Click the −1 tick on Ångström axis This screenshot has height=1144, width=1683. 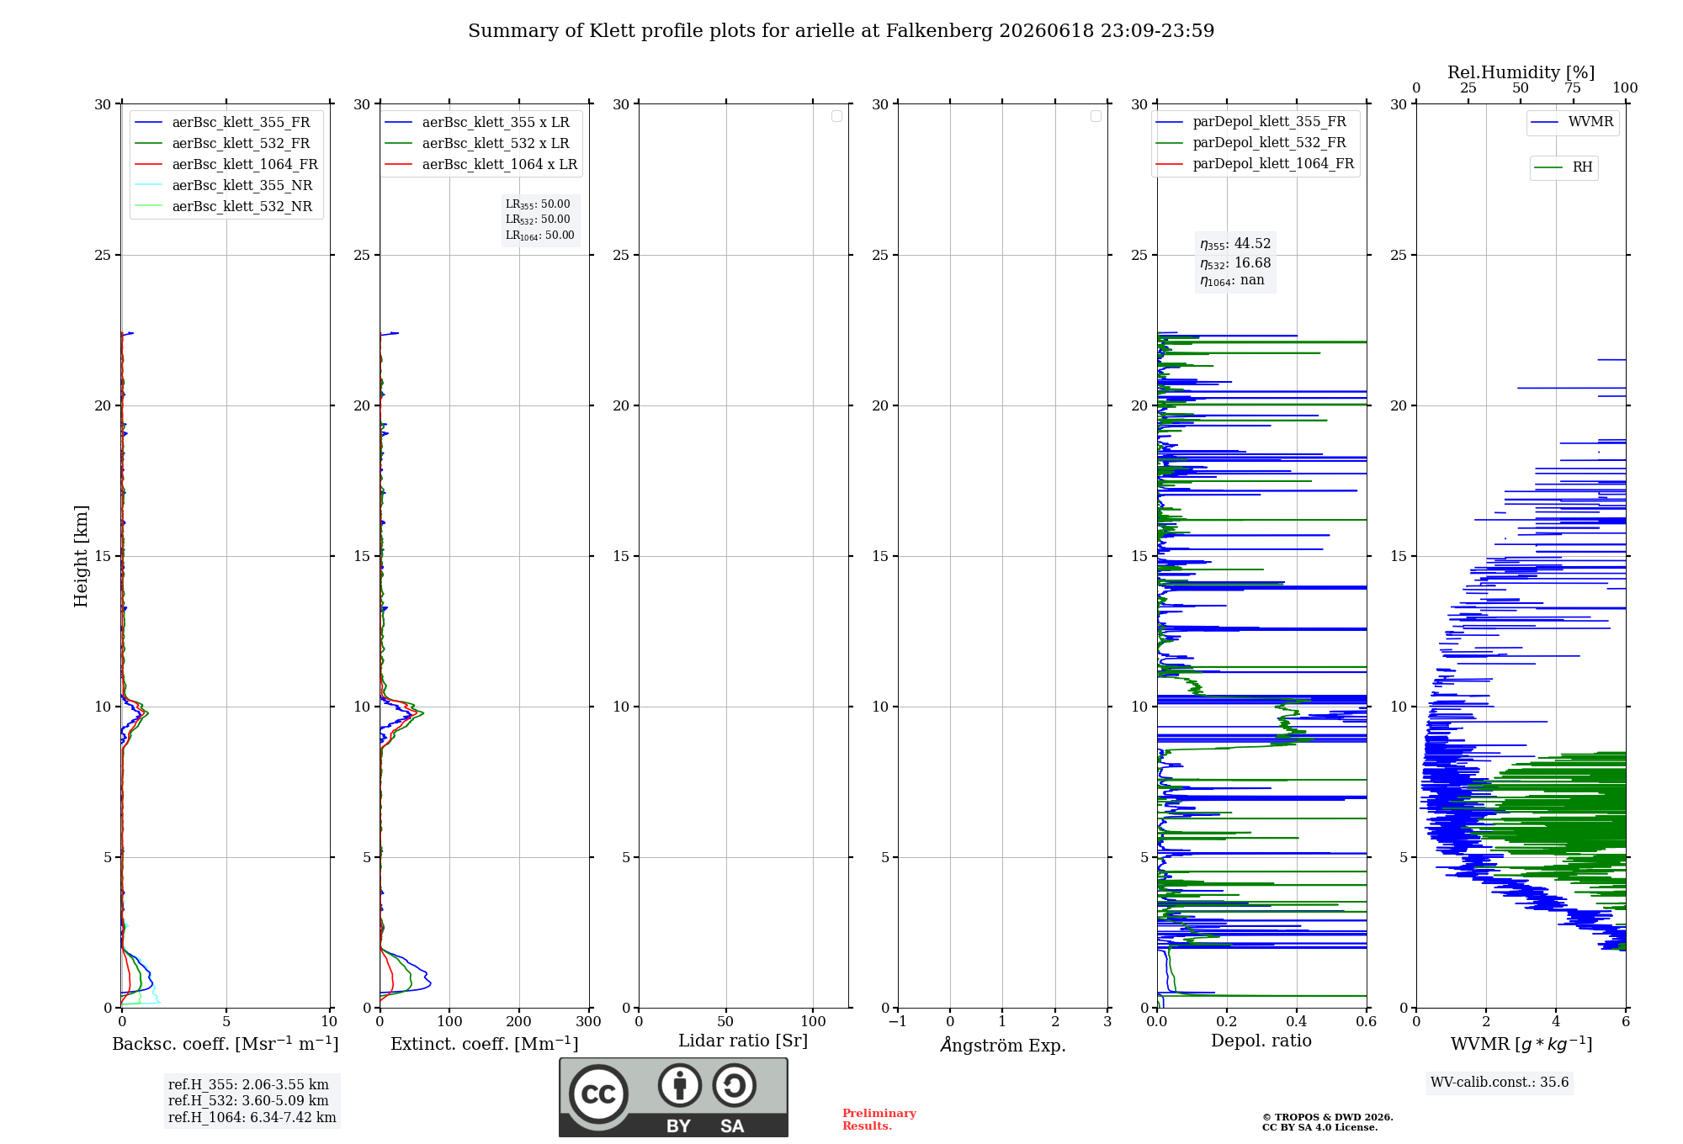(x=898, y=1021)
